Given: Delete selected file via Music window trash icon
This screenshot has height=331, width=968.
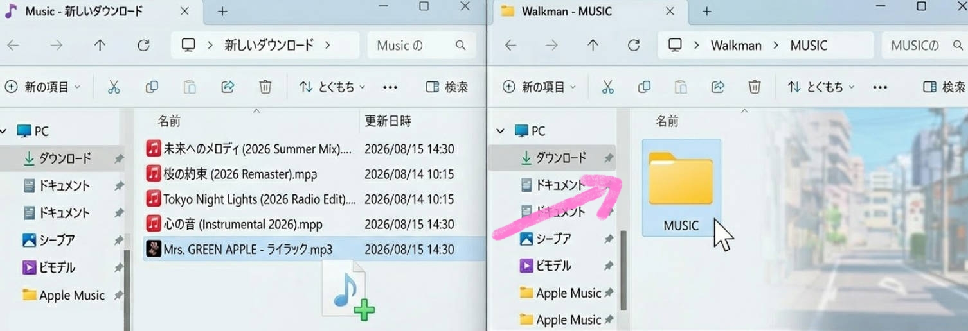Looking at the screenshot, I should pos(265,87).
